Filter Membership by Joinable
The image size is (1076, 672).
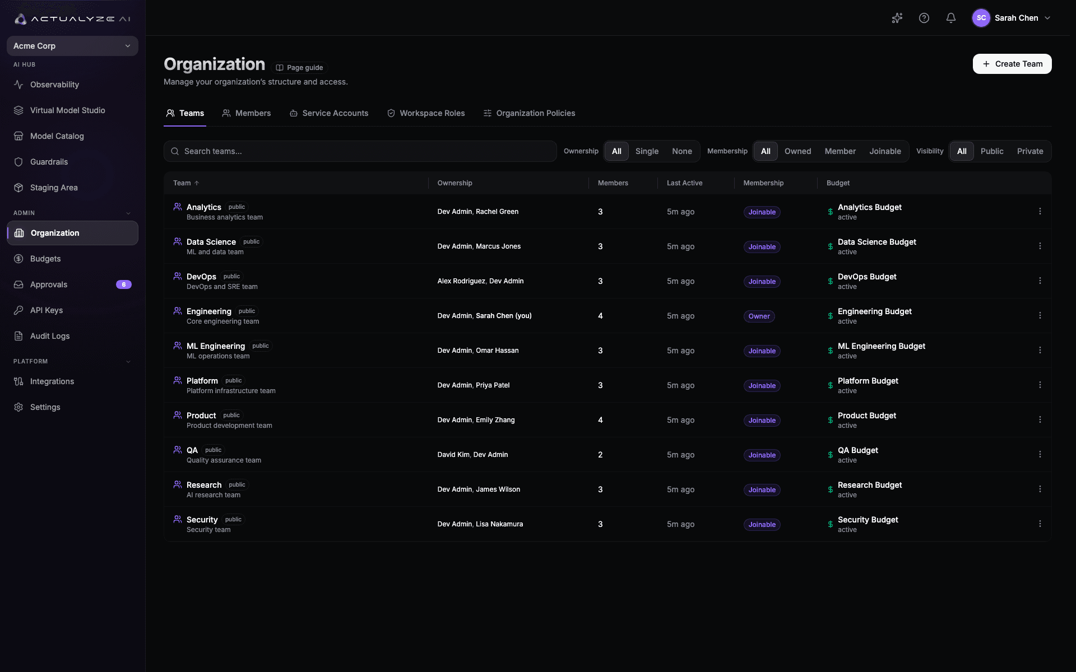pos(885,151)
